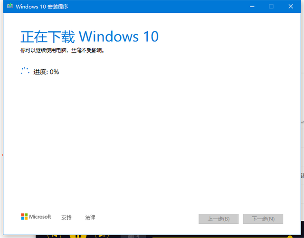This screenshot has width=304, height=238.
Task: Click the 进度: 0% progress text
Action: [46, 72]
